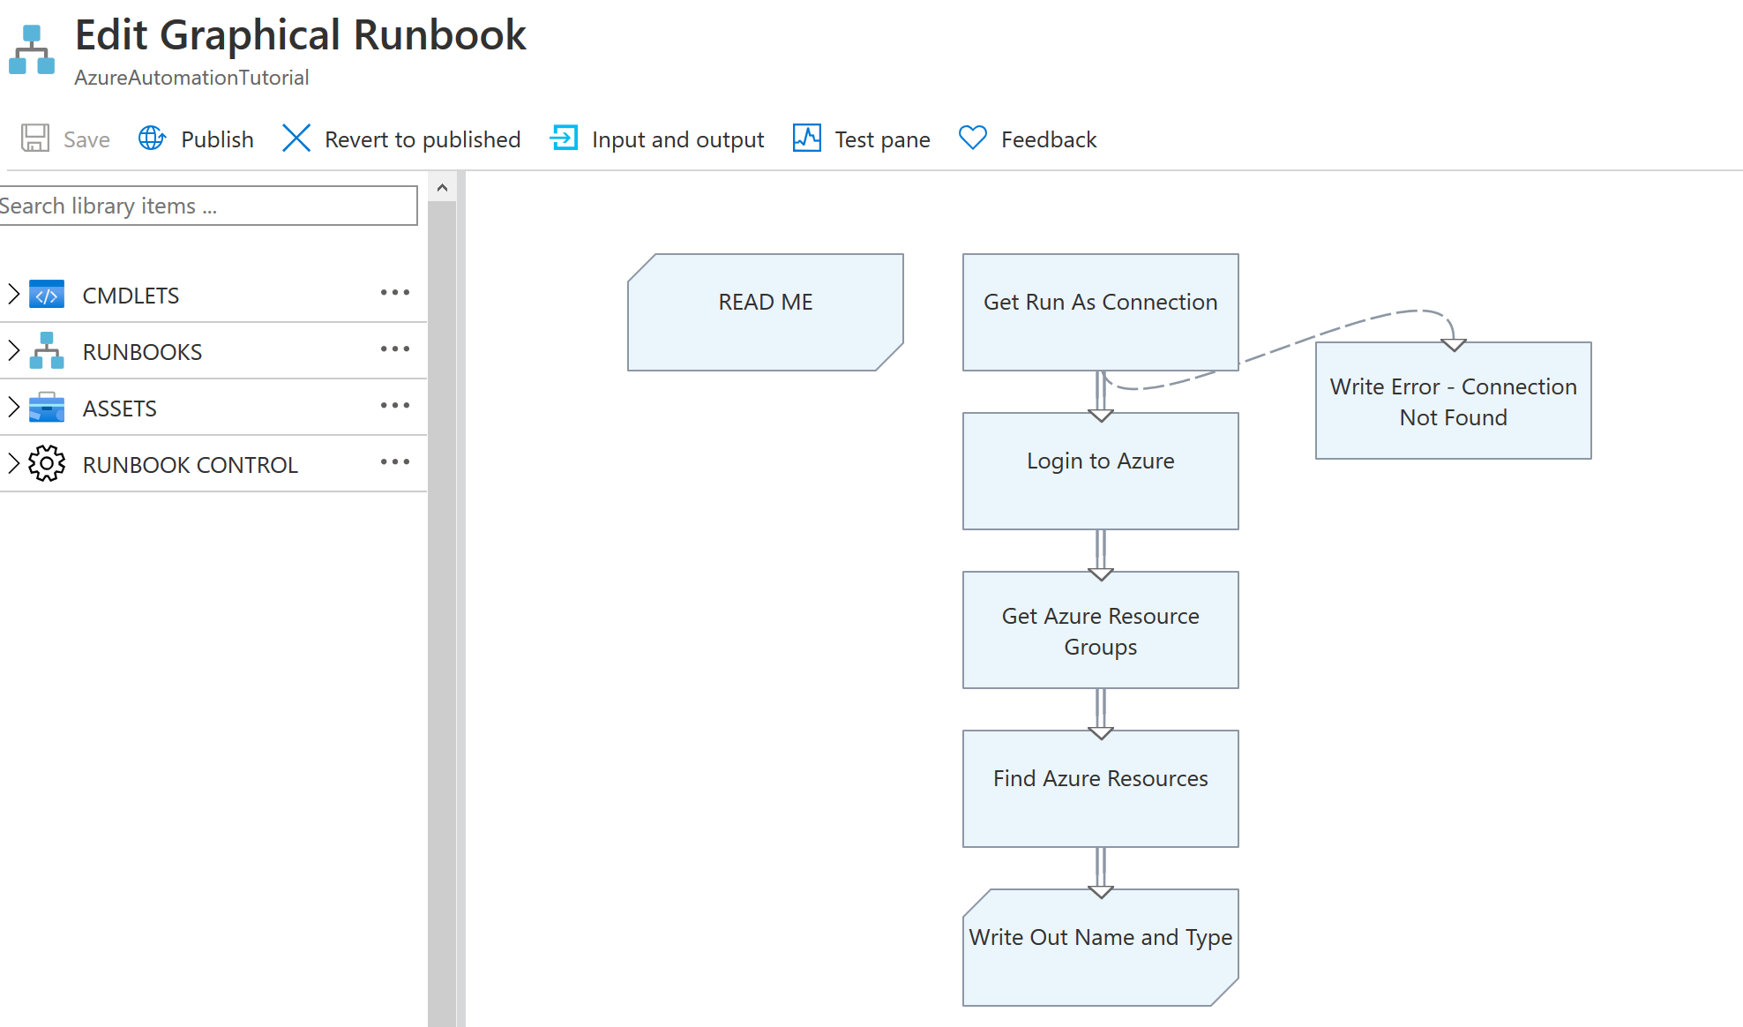Open the ellipsis menu for ASSETS
1743x1027 pixels.
tap(394, 406)
